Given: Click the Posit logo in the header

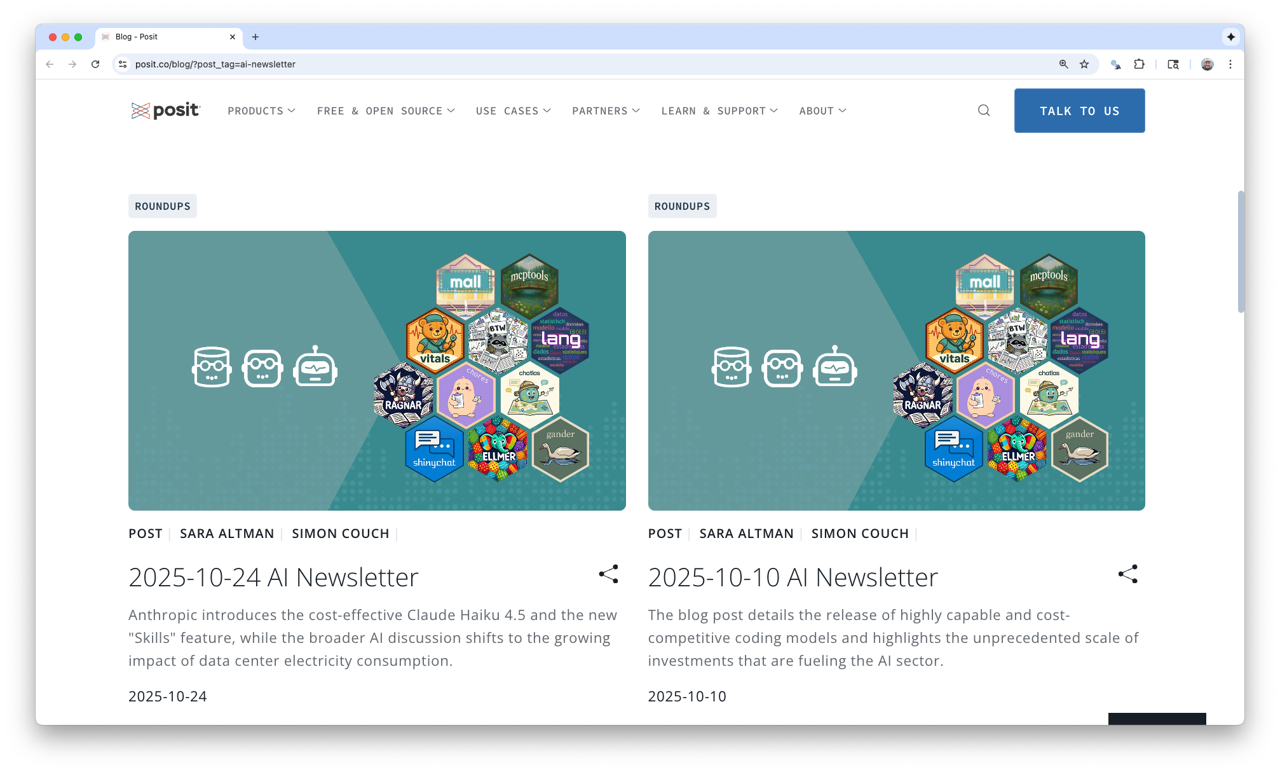Looking at the screenshot, I should (x=165, y=111).
